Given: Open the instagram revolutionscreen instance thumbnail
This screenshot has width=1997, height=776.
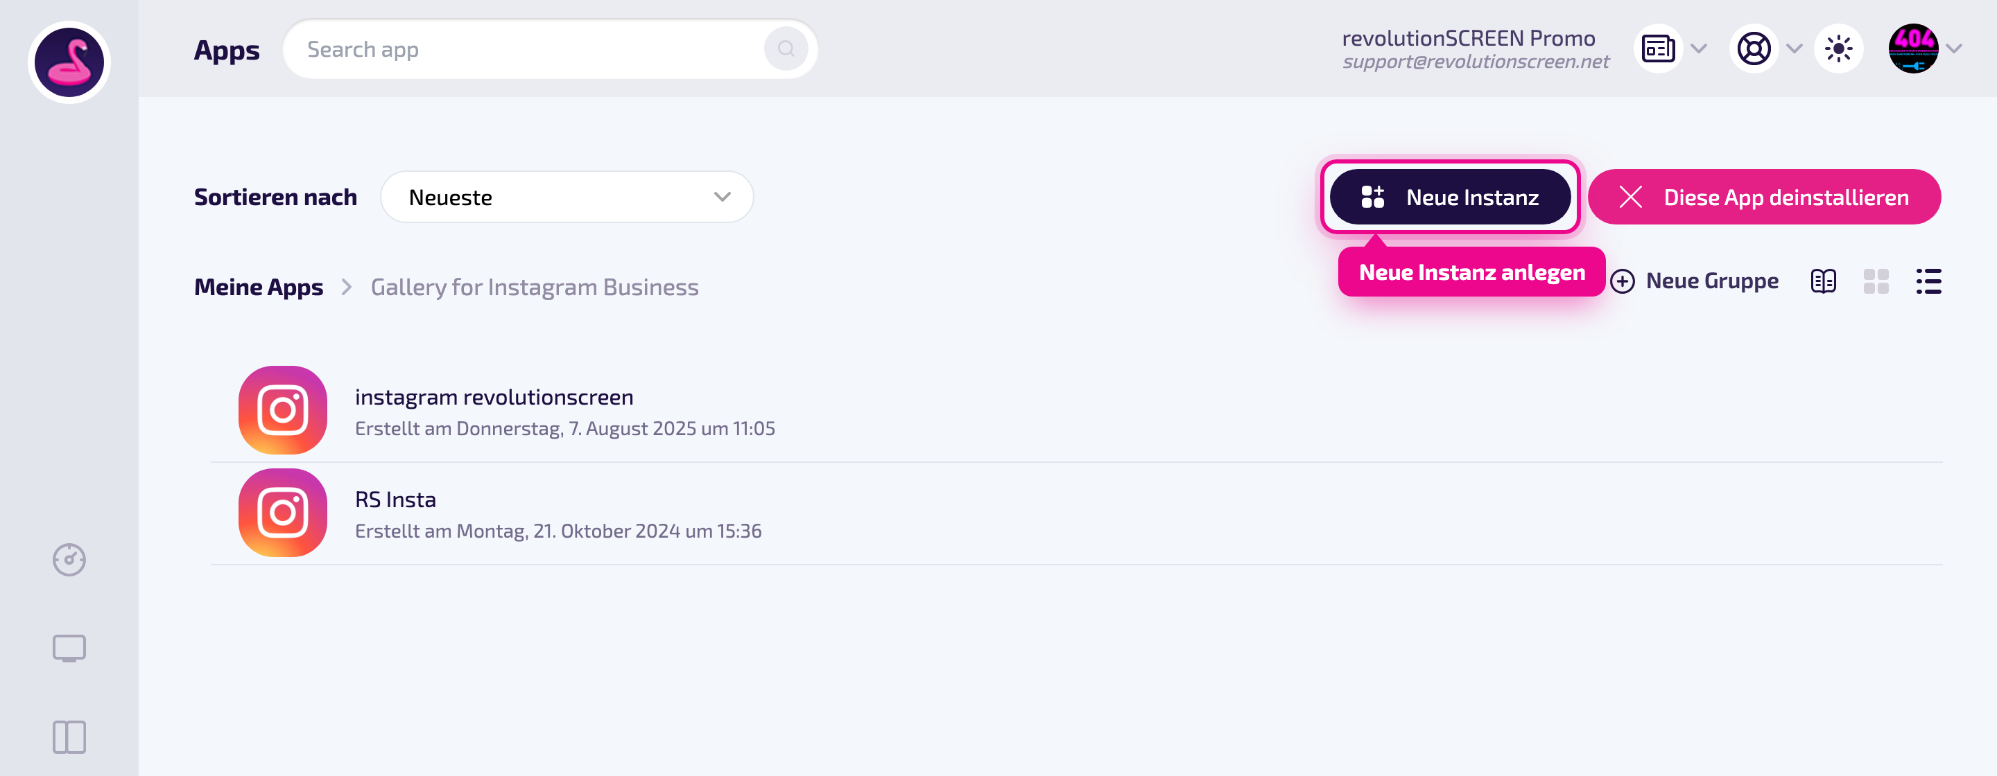Looking at the screenshot, I should (282, 409).
